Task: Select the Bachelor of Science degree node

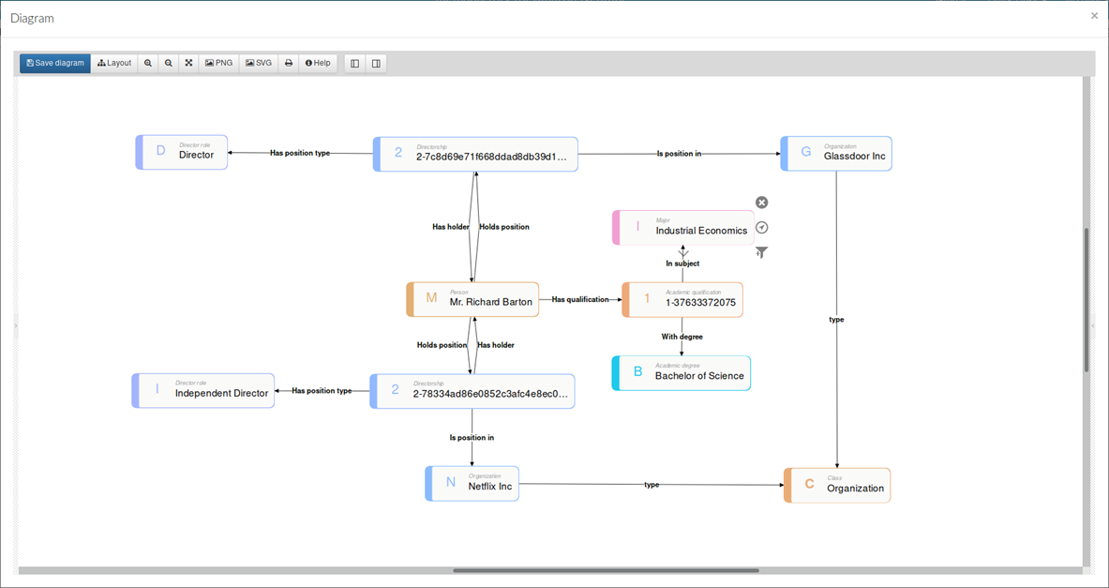Action: (682, 373)
